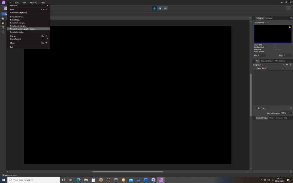The image size is (293, 183).
Task: Switch to the Info tab
Action: (x=285, y=118)
